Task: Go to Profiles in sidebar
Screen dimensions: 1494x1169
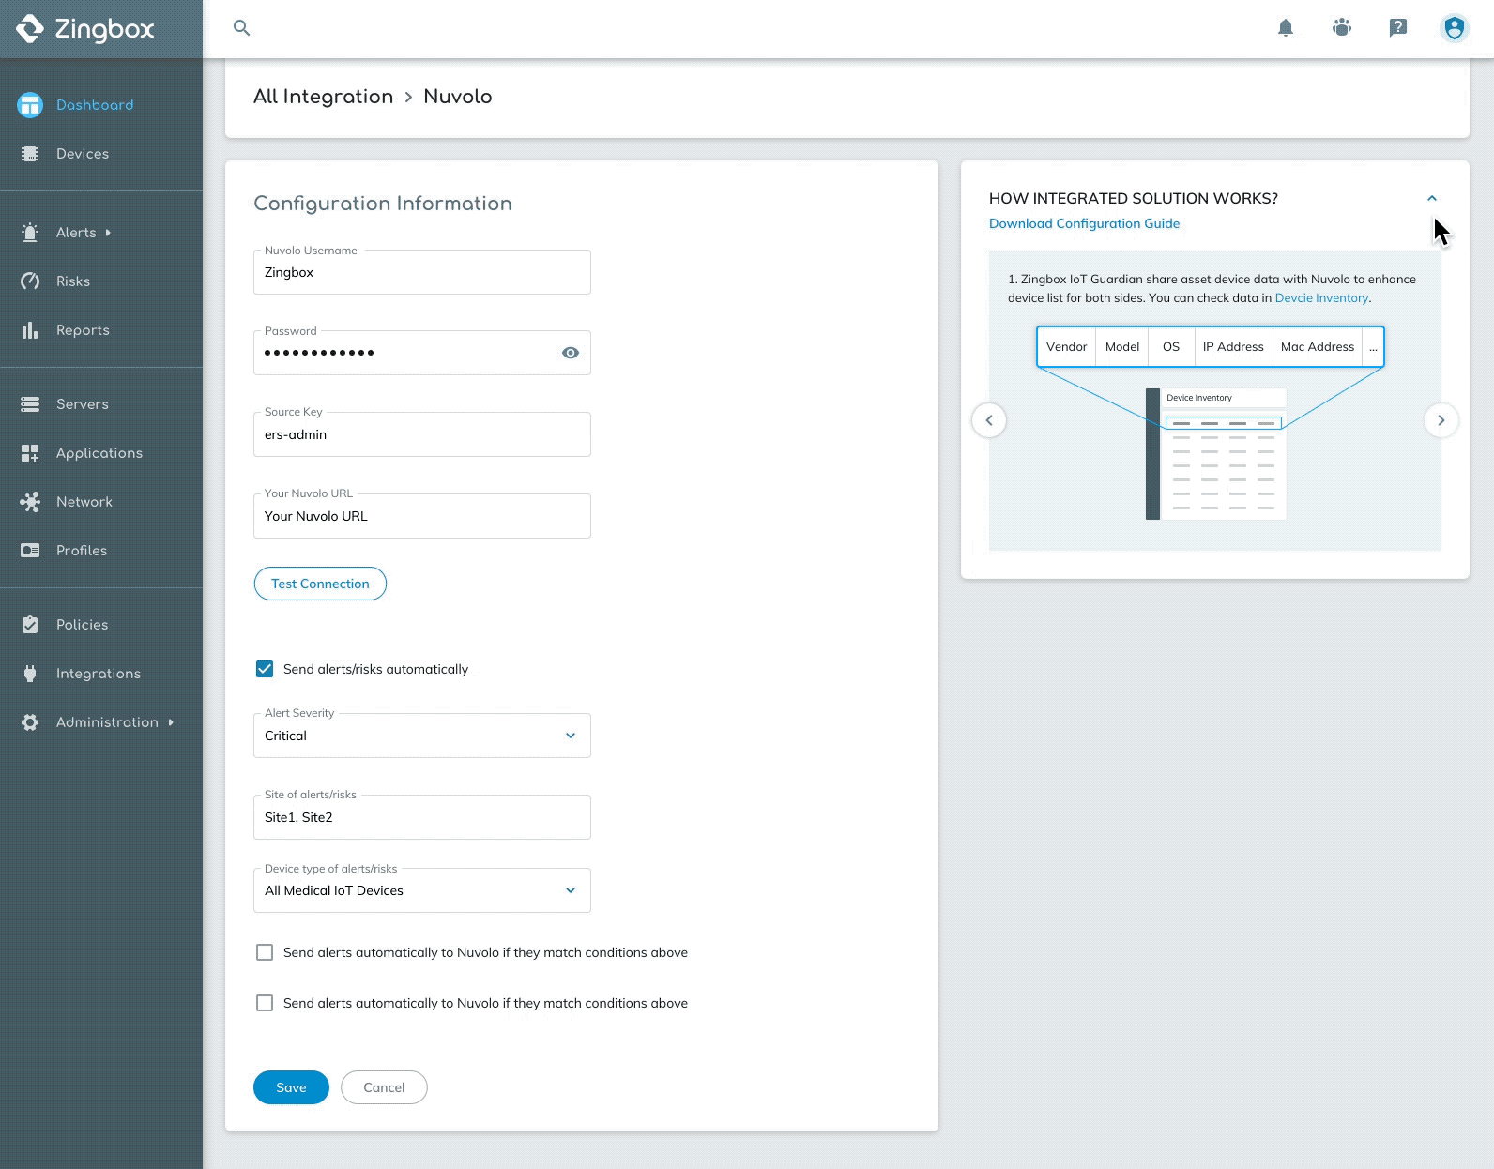Action: (82, 551)
